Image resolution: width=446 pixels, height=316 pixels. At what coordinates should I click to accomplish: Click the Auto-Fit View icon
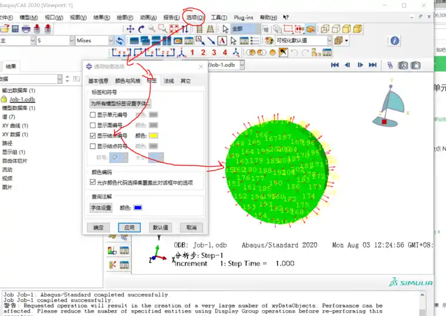pyautogui.click(x=174, y=29)
